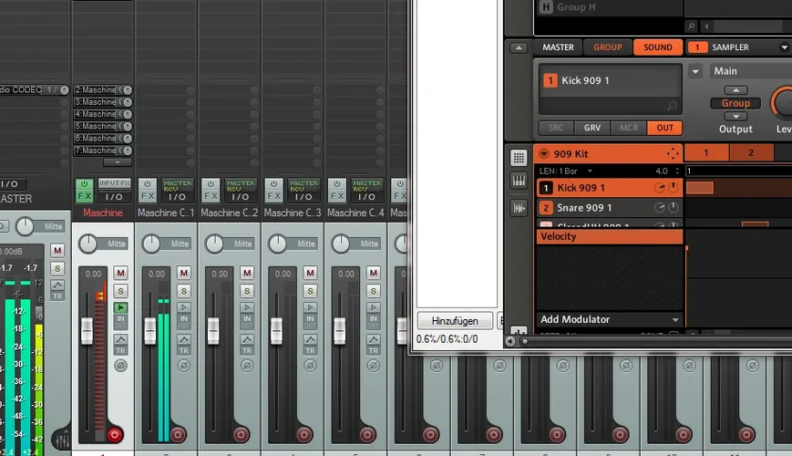Open the Add Modulator dropdown

[675, 320]
